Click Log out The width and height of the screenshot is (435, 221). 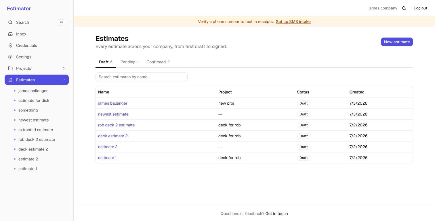pyautogui.click(x=421, y=8)
